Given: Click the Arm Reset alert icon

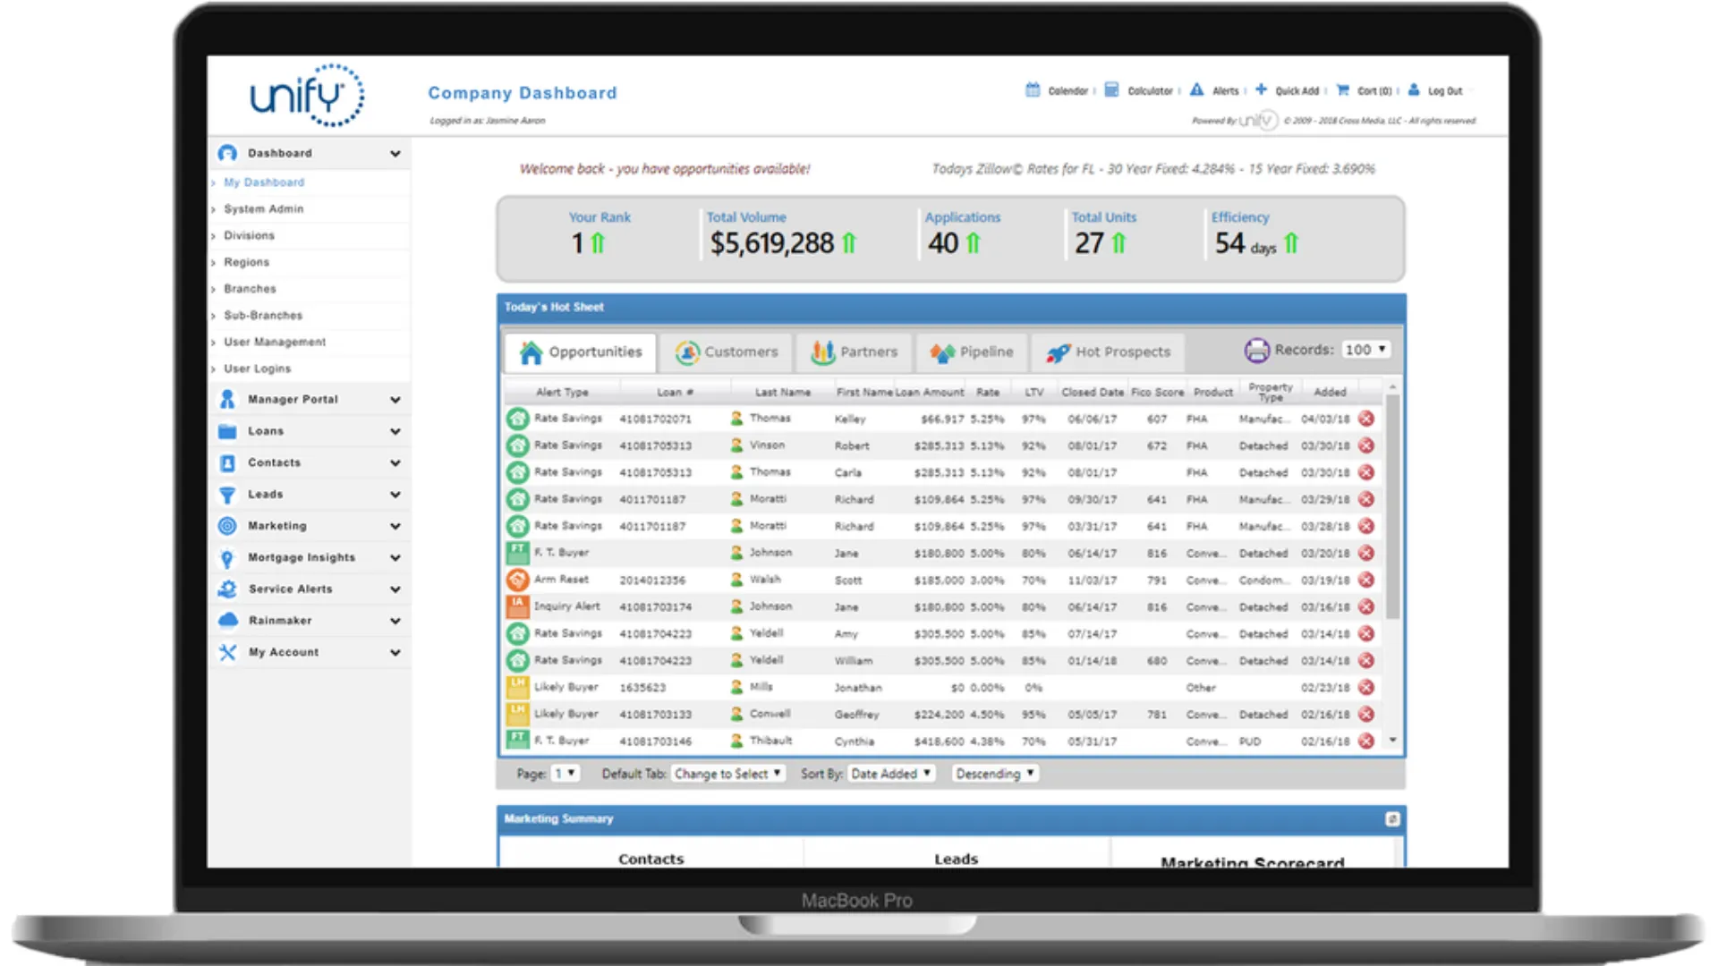Looking at the screenshot, I should click(x=517, y=580).
